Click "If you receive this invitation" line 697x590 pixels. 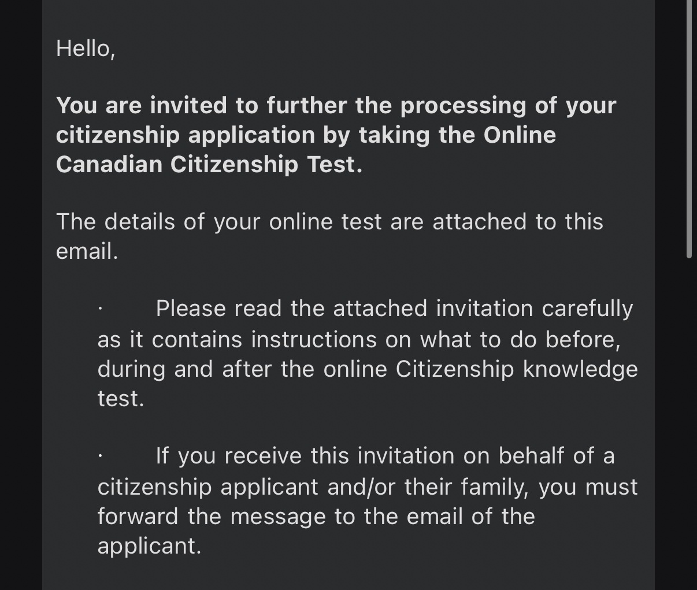tap(384, 456)
